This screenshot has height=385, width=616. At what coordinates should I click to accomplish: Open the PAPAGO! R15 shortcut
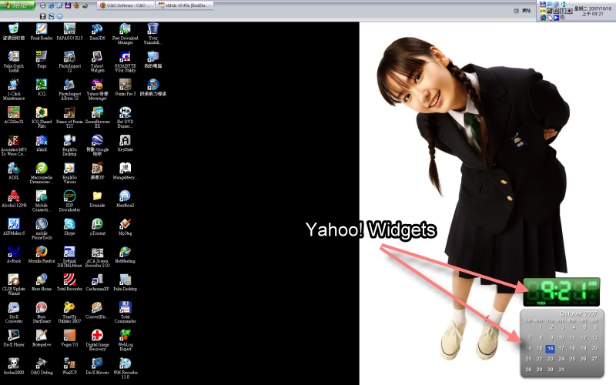coord(69,32)
